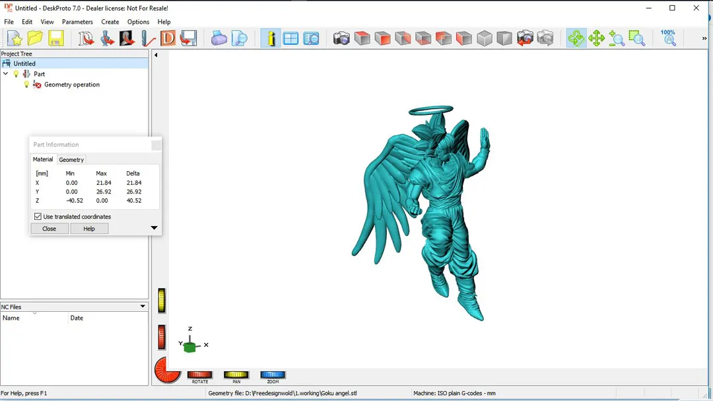This screenshot has width=713, height=401.
Task: Expand the toolbar overflow chevron
Action: pyautogui.click(x=704, y=38)
